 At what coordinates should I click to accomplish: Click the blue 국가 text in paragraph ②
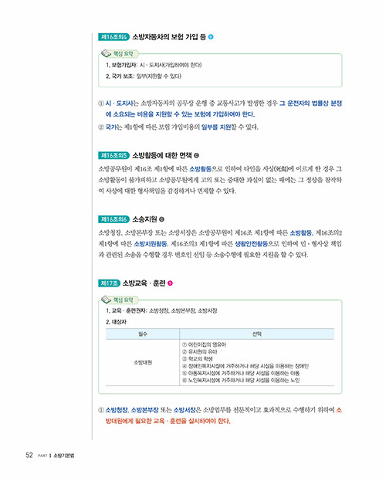[x=111, y=127]
